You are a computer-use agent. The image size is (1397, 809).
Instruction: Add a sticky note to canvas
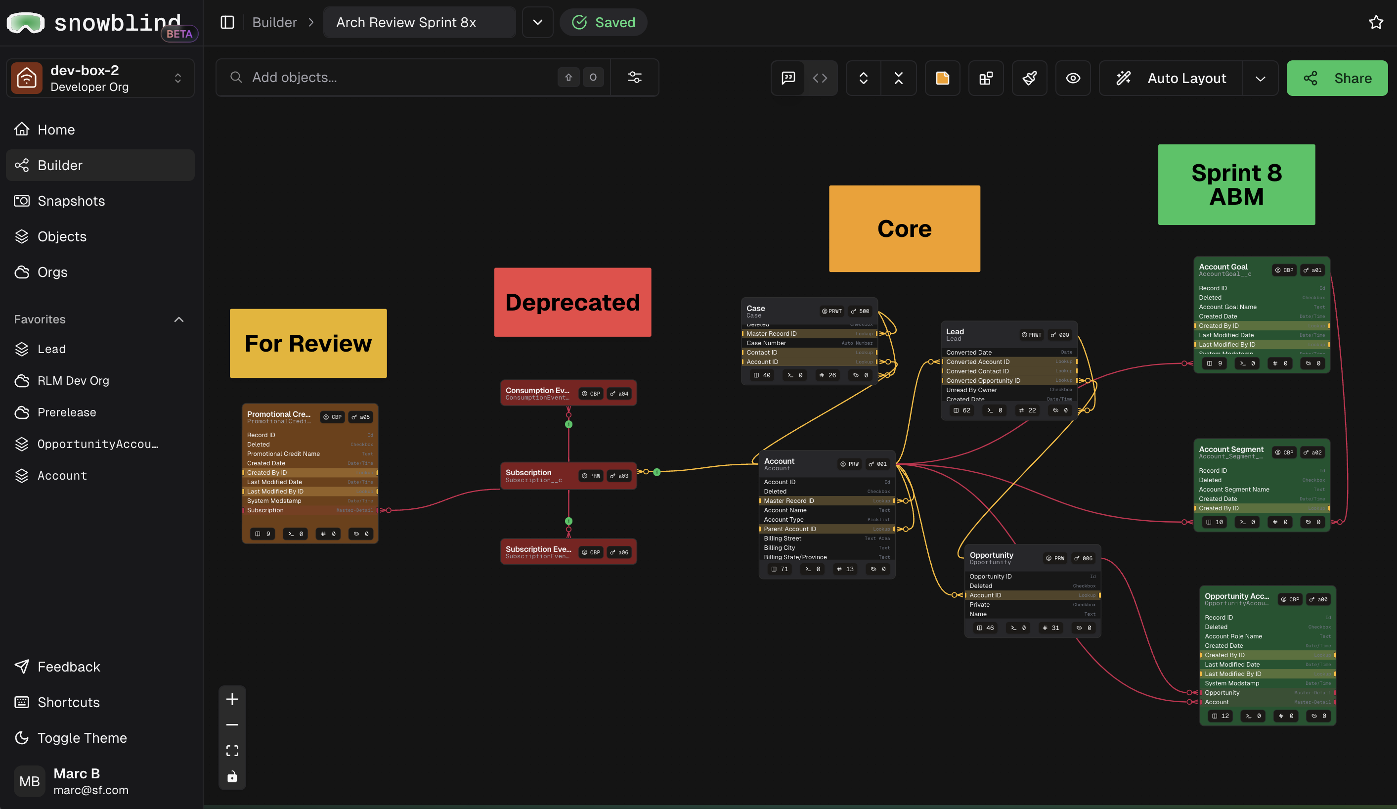pyautogui.click(x=942, y=78)
